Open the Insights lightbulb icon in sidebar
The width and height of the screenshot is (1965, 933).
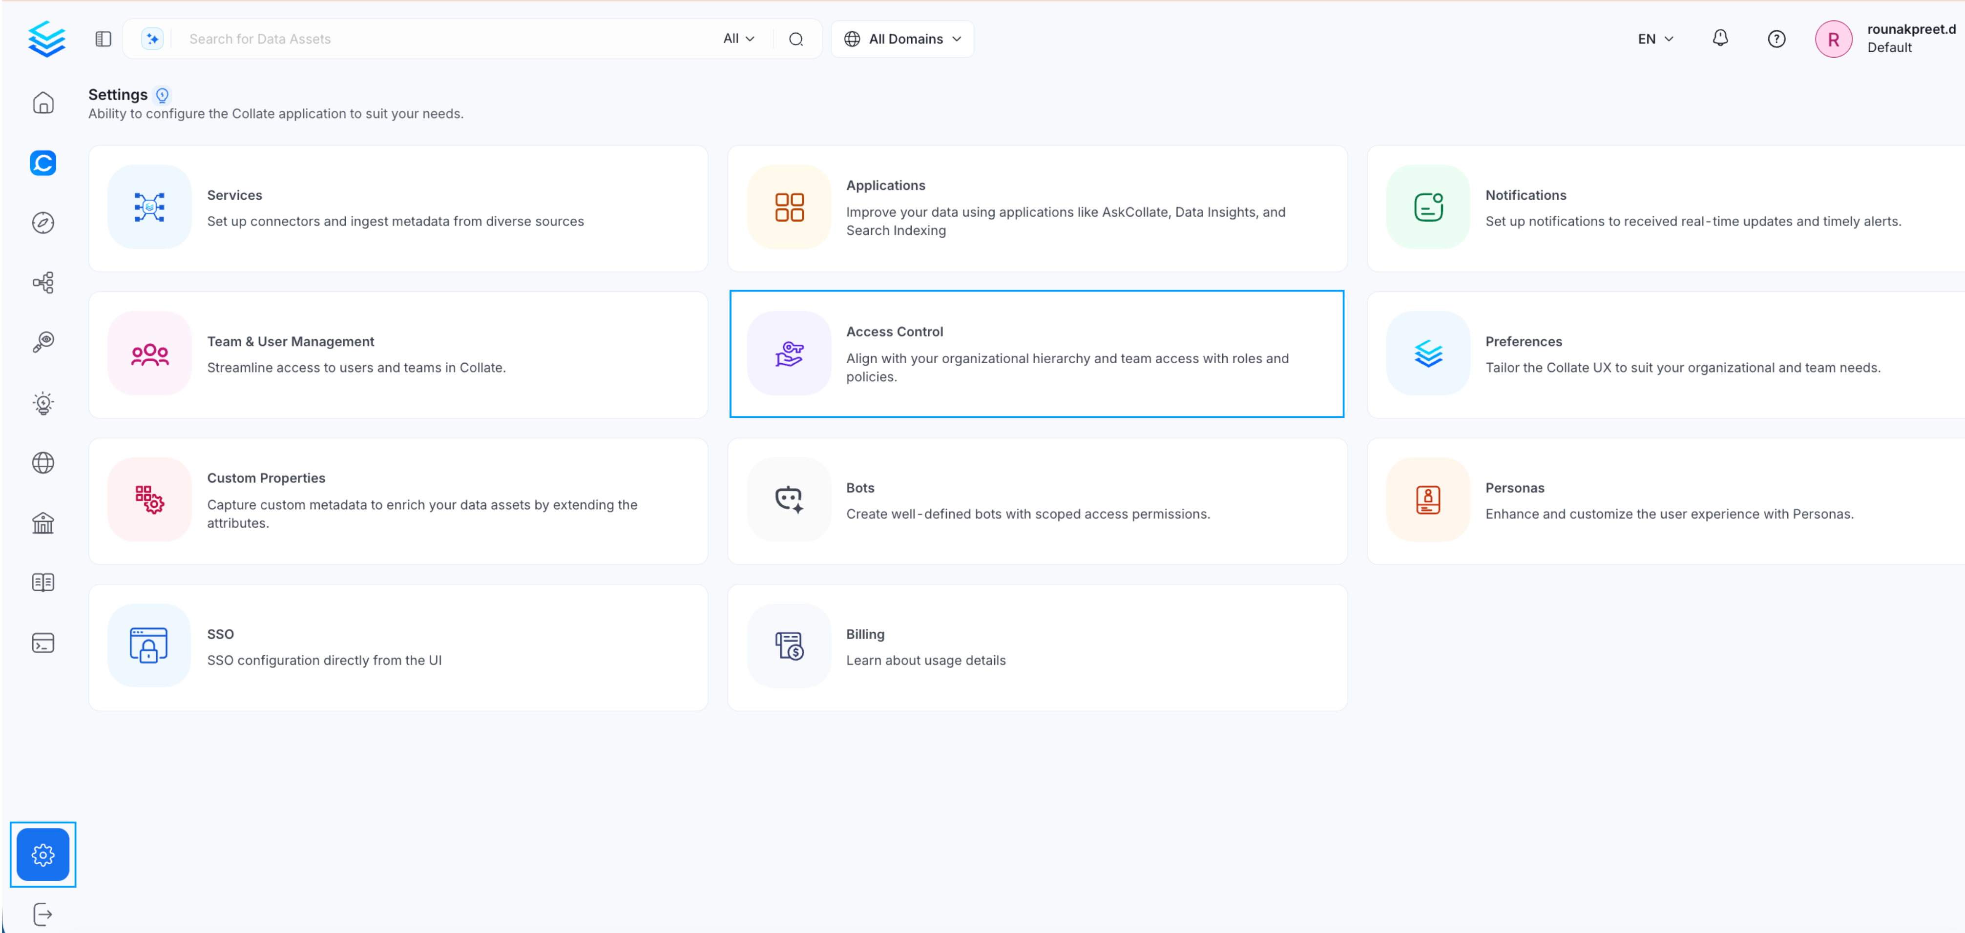[43, 403]
